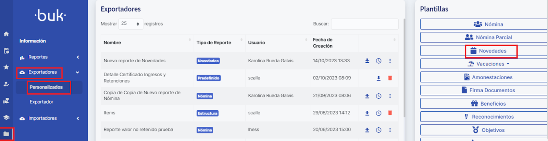
Task: Open schedule clock for Items report
Action: point(378,113)
